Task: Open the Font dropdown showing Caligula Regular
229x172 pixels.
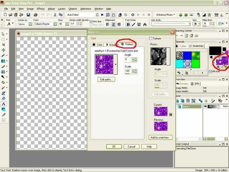Action: tap(55, 24)
